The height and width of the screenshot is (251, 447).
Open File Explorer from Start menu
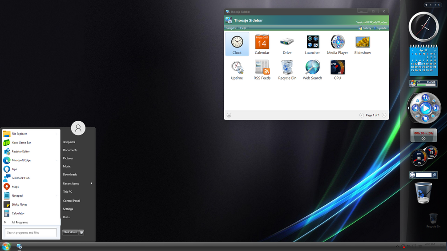tap(31, 134)
